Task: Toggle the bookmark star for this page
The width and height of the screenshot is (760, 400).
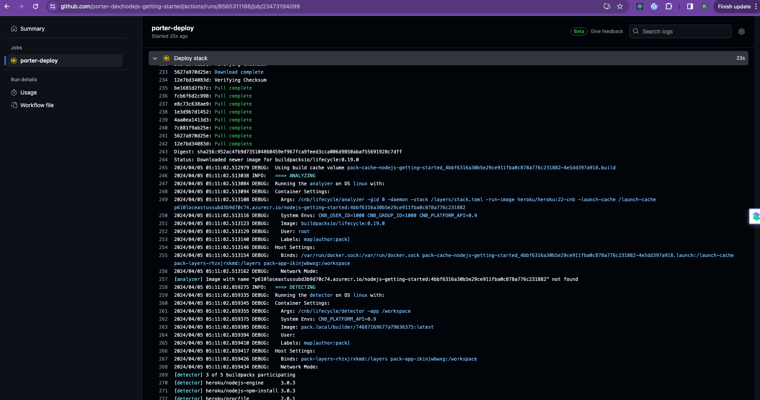Action: [619, 6]
